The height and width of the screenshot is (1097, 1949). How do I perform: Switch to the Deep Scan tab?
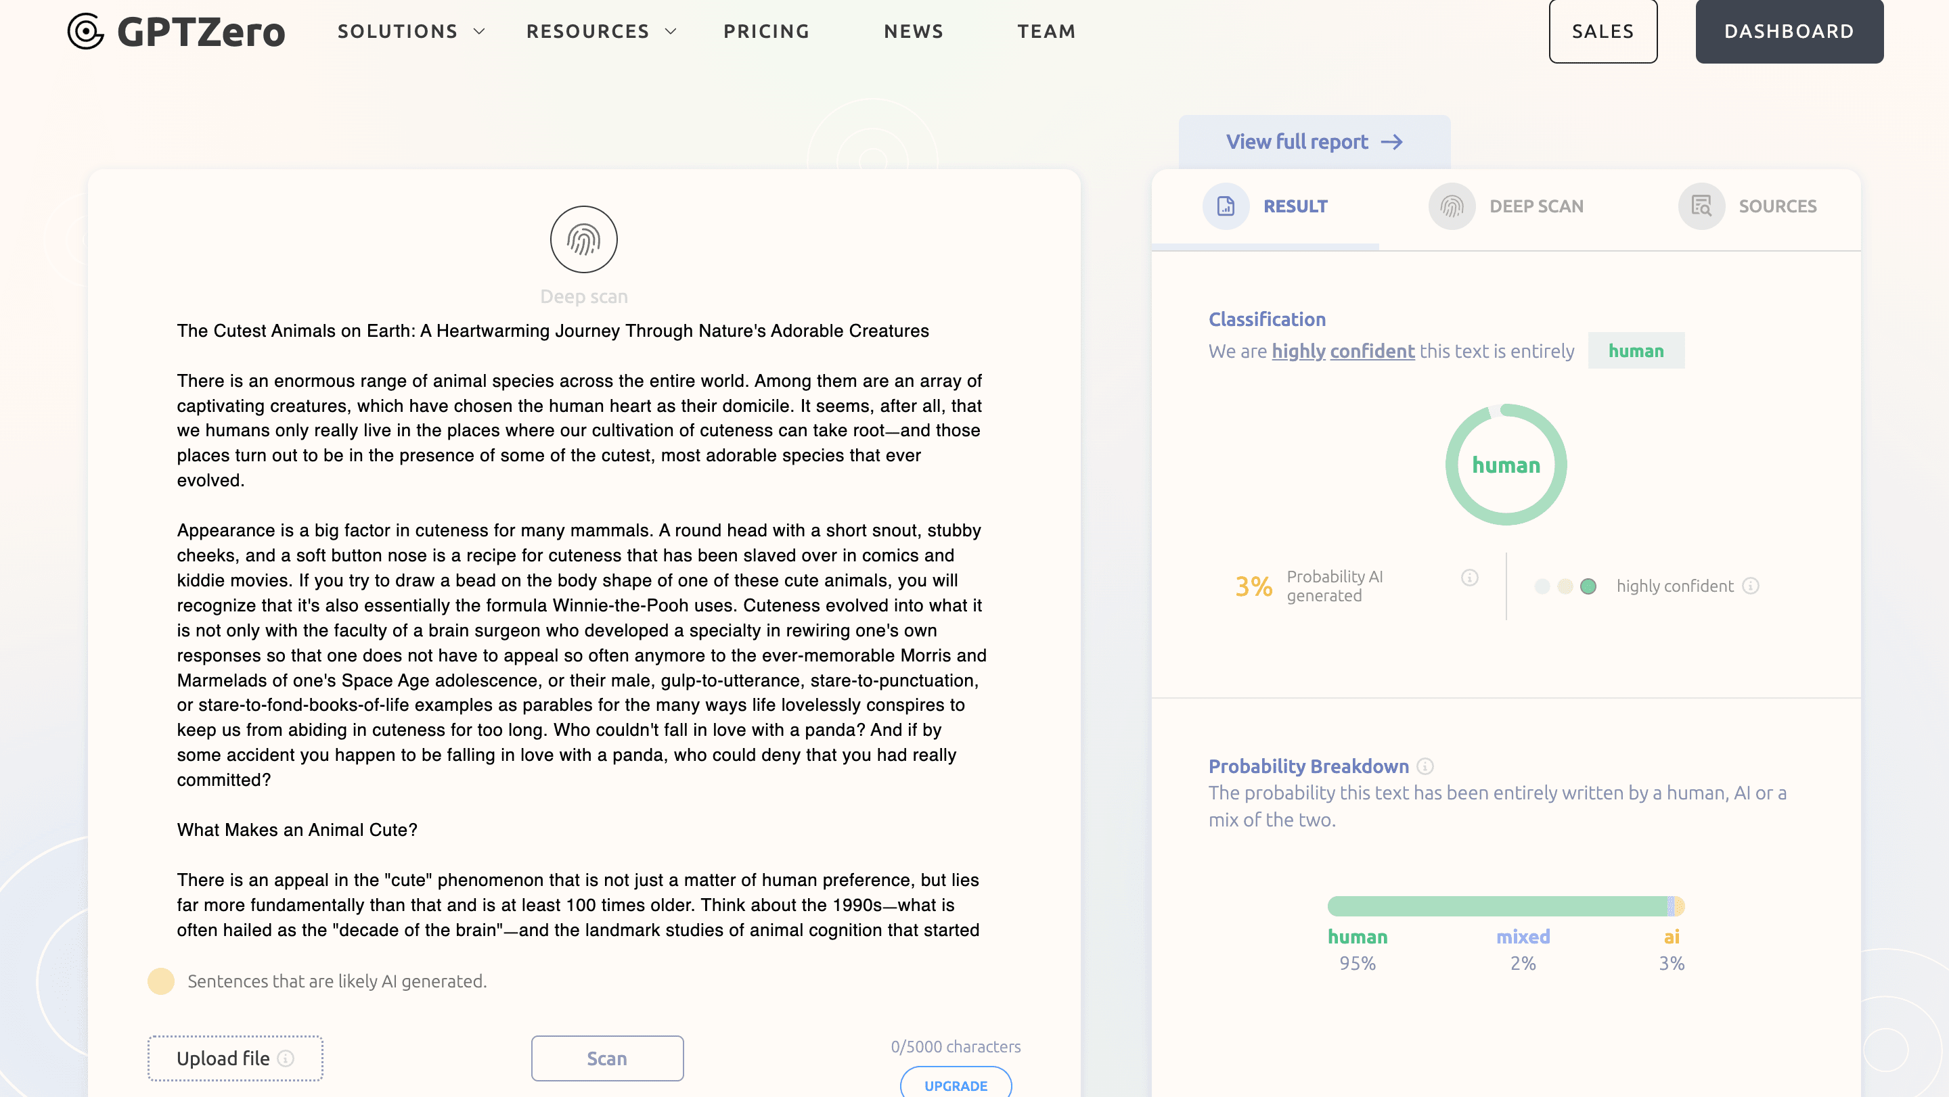[x=1536, y=206]
